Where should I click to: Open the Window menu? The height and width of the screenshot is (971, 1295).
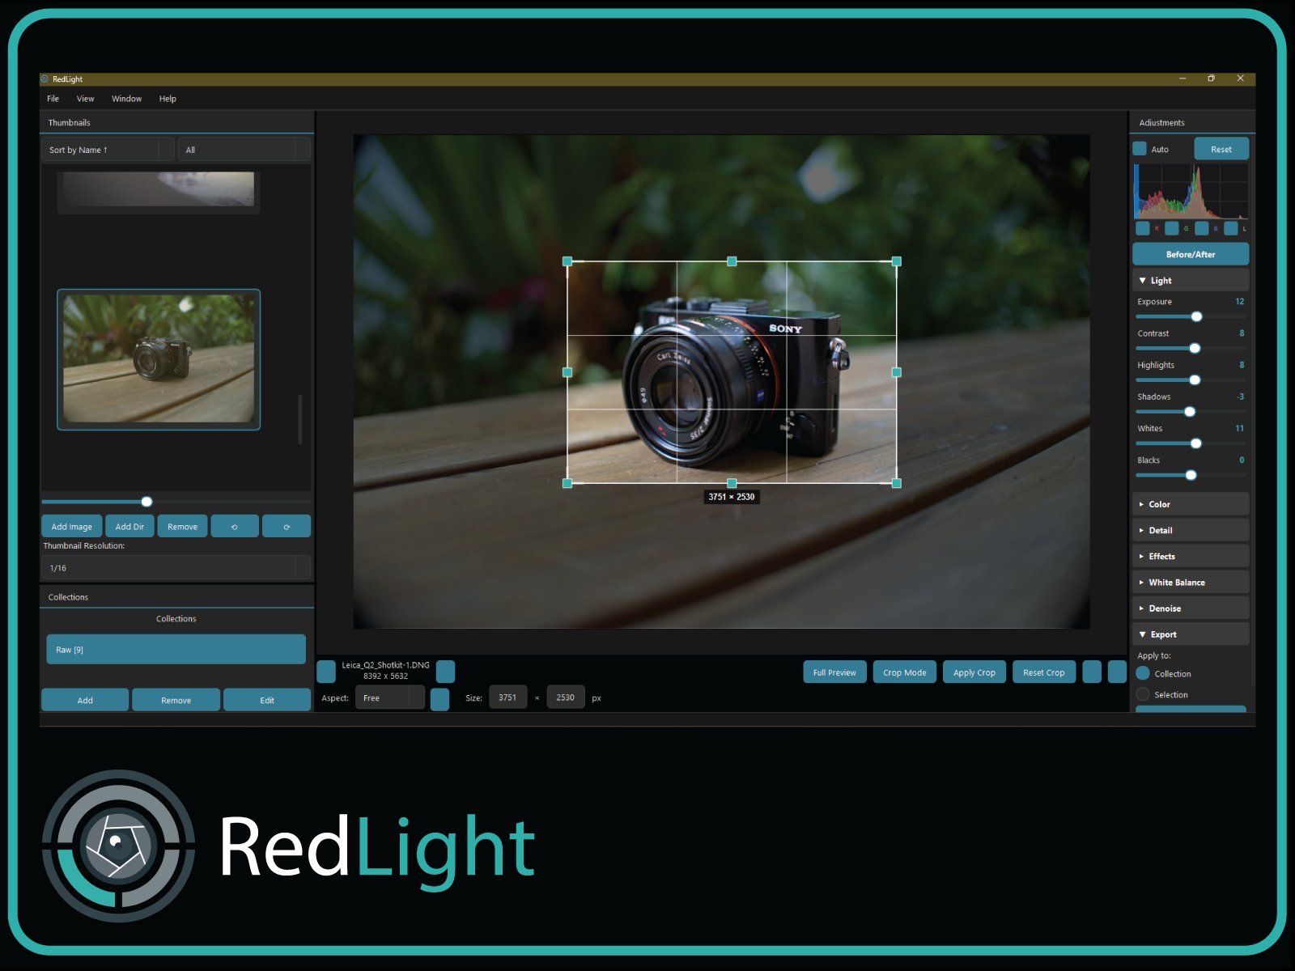[126, 98]
